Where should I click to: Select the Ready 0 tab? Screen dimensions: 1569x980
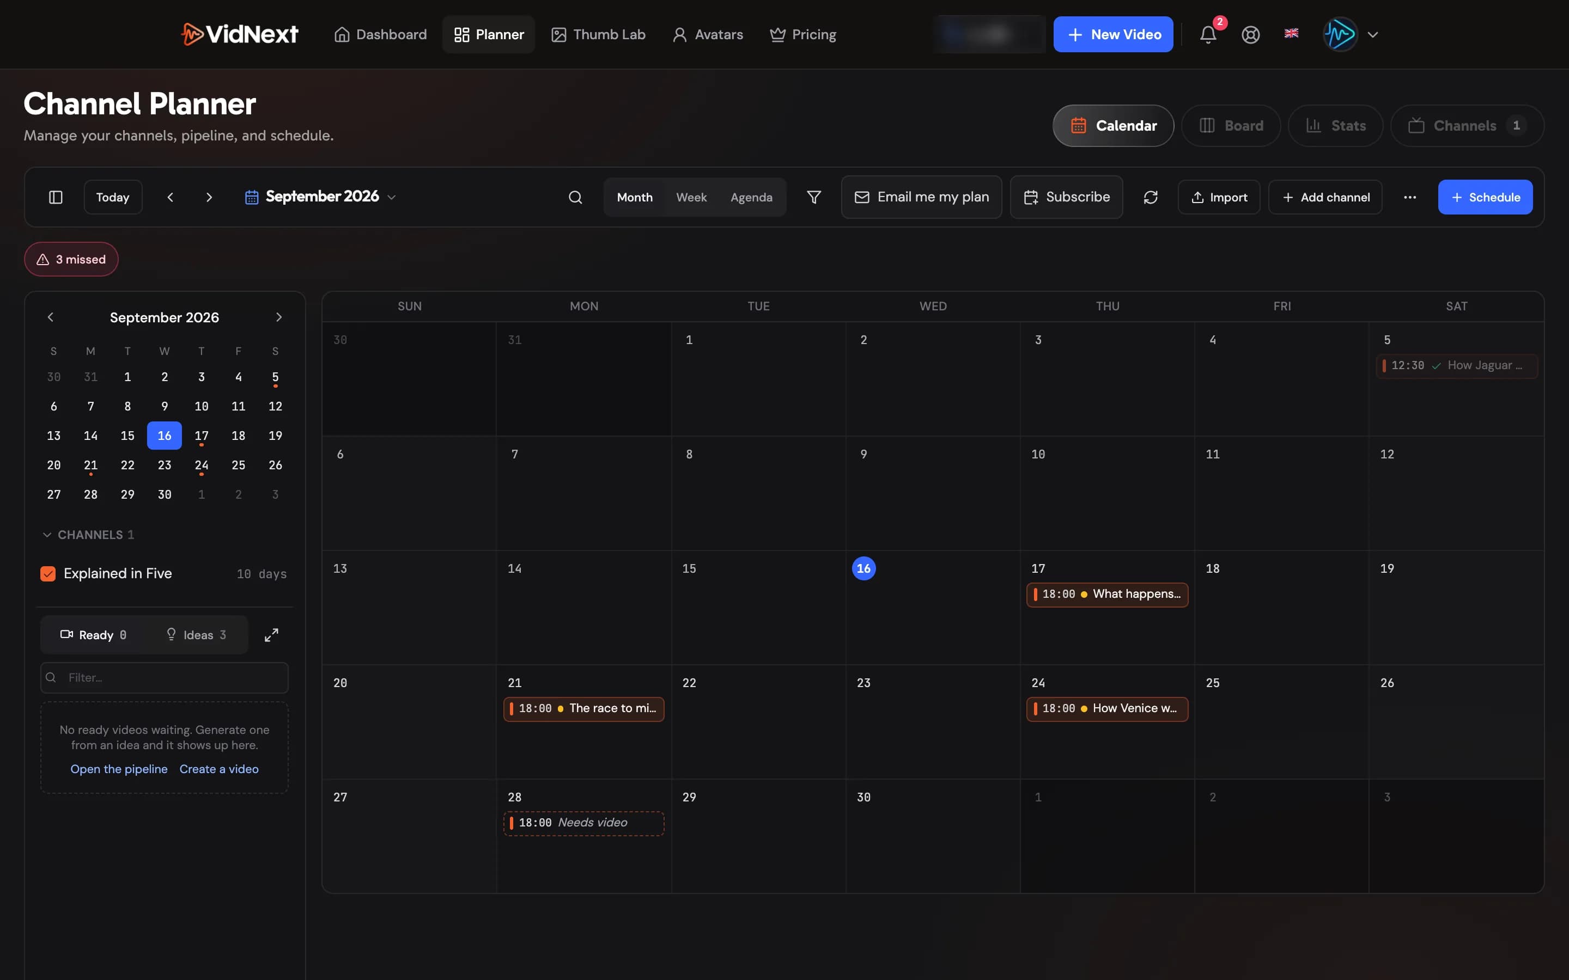[x=93, y=635]
